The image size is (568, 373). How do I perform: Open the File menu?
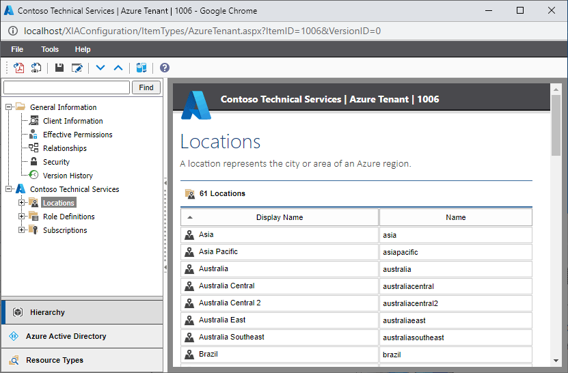[17, 49]
